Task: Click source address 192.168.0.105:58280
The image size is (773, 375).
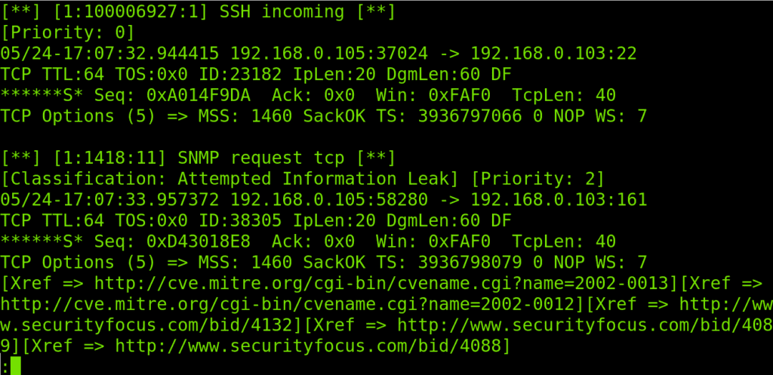Action: click(328, 201)
